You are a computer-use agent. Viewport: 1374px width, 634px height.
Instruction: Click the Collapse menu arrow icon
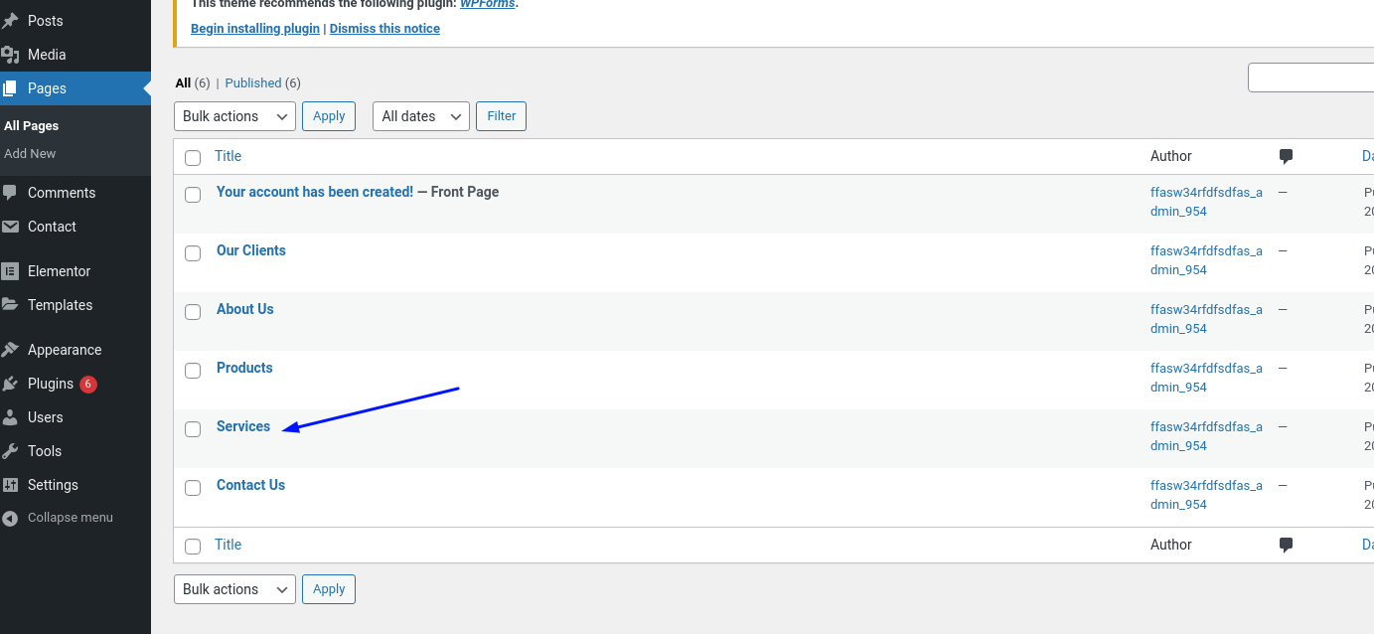pos(11,518)
